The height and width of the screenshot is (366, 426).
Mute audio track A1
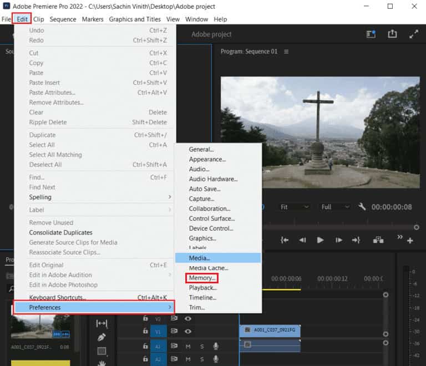pos(188,346)
